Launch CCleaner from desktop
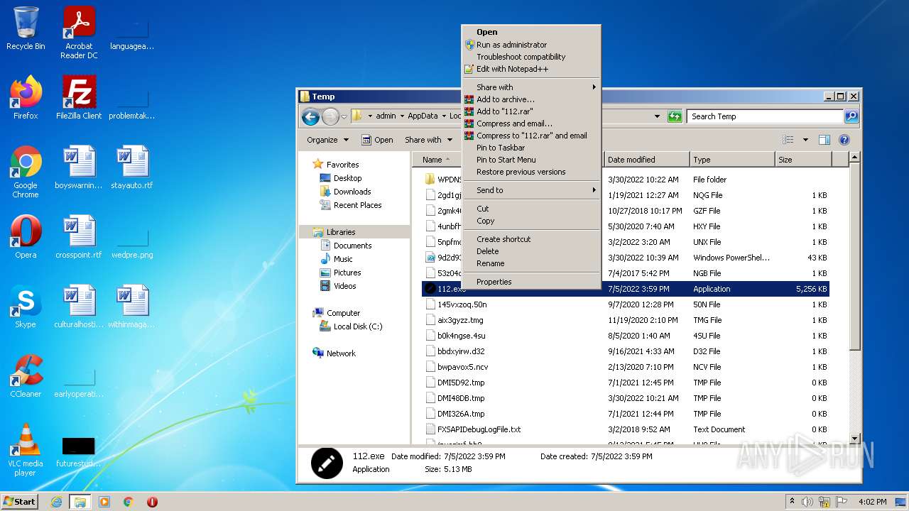 pyautogui.click(x=26, y=376)
